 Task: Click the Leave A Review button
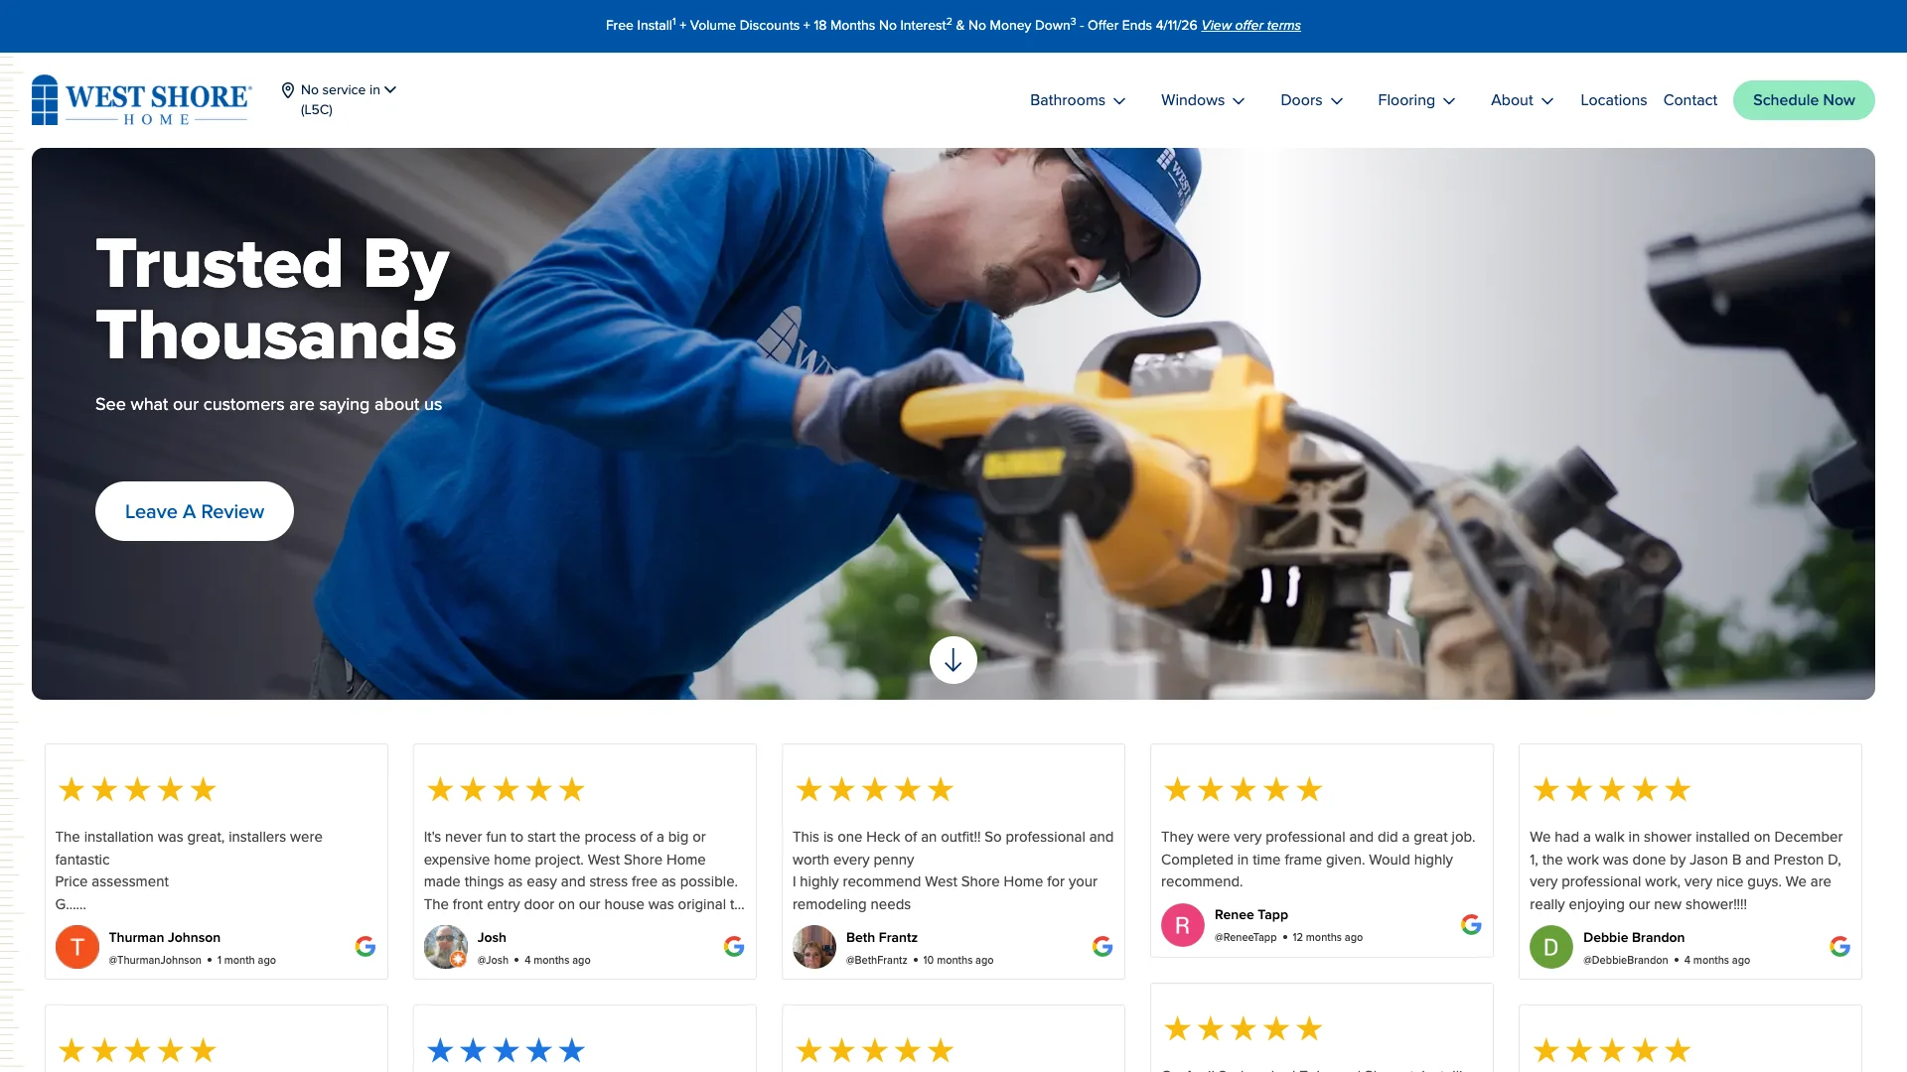point(194,510)
